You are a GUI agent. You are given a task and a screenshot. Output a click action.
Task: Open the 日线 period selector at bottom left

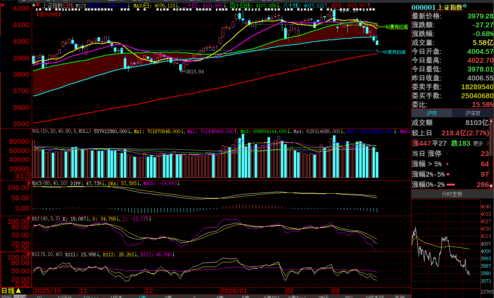point(11,291)
